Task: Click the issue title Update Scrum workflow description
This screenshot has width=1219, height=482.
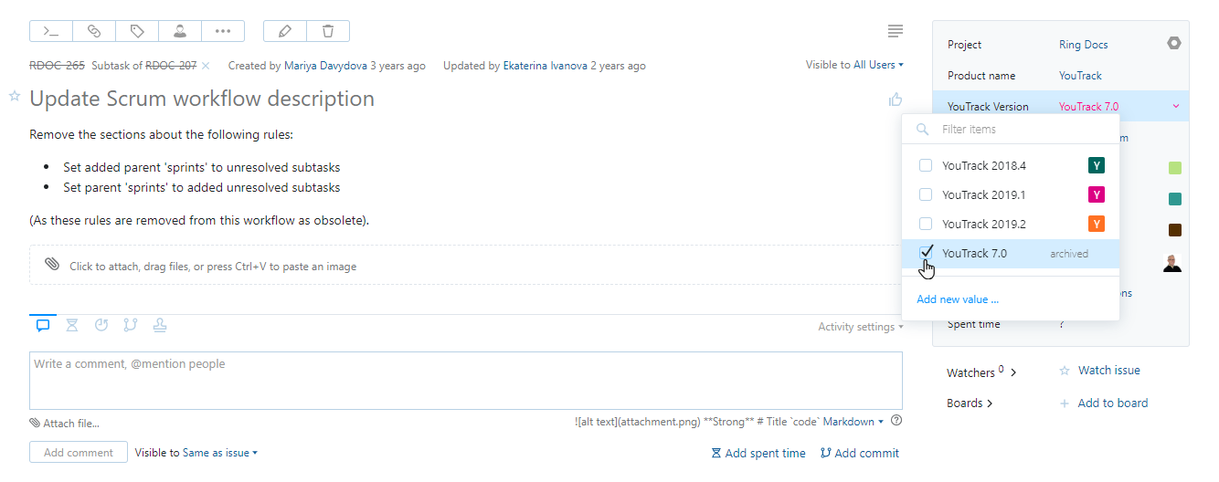Action: pos(202,99)
